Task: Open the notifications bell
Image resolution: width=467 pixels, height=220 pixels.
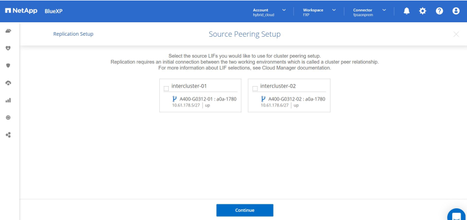Action: click(x=407, y=11)
